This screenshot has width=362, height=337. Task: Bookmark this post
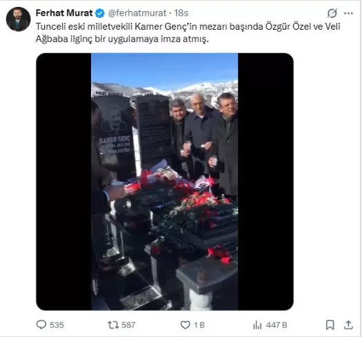(x=330, y=325)
